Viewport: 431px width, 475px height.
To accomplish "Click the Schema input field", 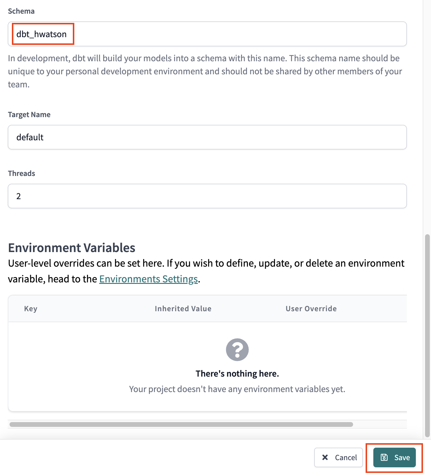I will [207, 34].
